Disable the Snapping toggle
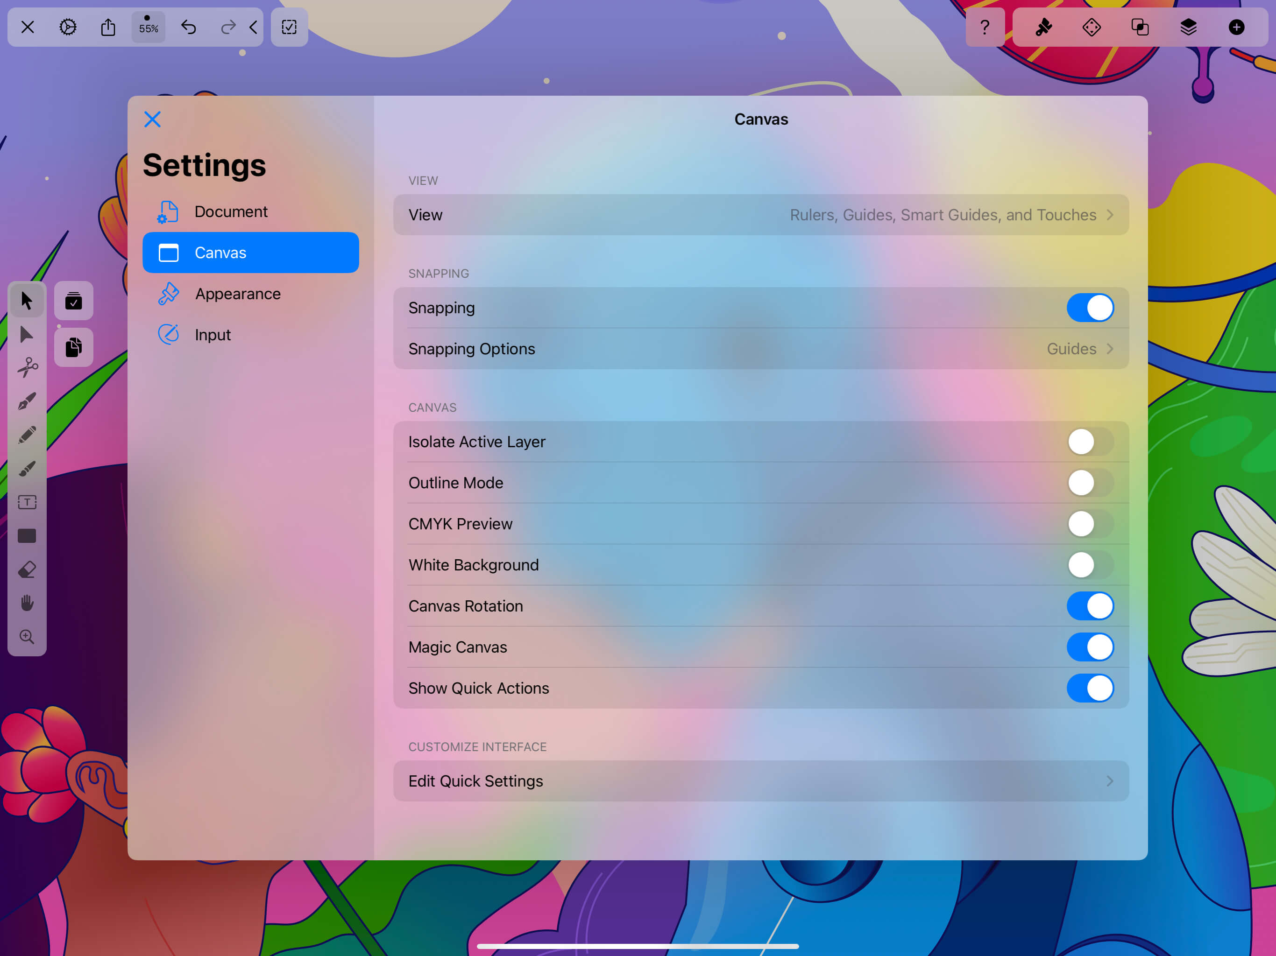1276x956 pixels. pos(1089,308)
